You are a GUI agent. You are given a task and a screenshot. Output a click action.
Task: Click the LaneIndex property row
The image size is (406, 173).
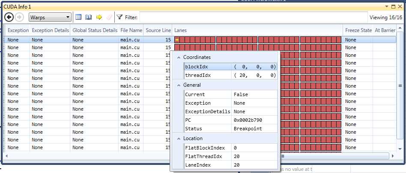point(230,165)
